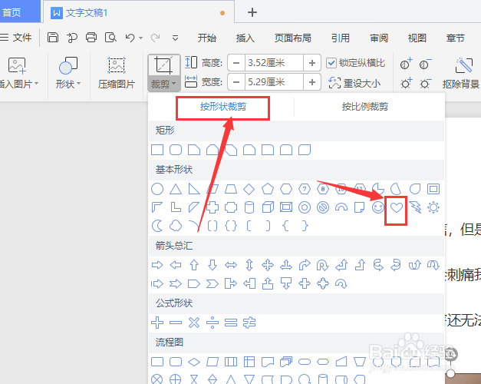
Task: Select the left-right double arrow shape
Action: pyautogui.click(x=231, y=265)
